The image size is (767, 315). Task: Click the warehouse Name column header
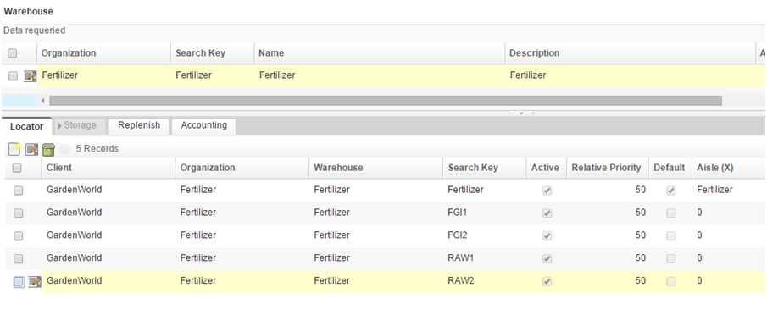(x=271, y=53)
